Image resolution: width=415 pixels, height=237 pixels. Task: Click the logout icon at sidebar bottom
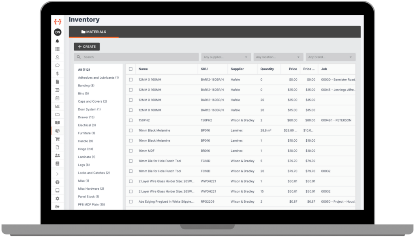coord(58,206)
